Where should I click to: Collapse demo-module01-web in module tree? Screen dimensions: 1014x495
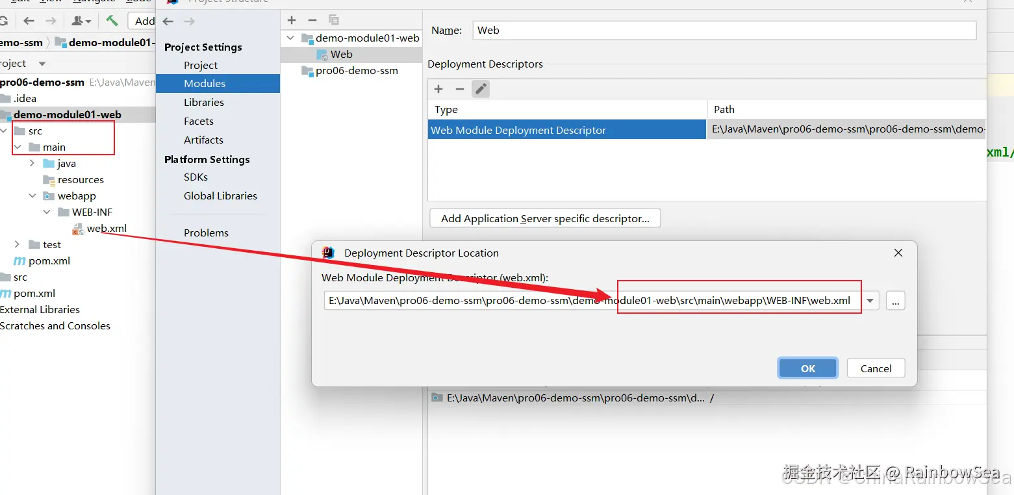pos(290,38)
